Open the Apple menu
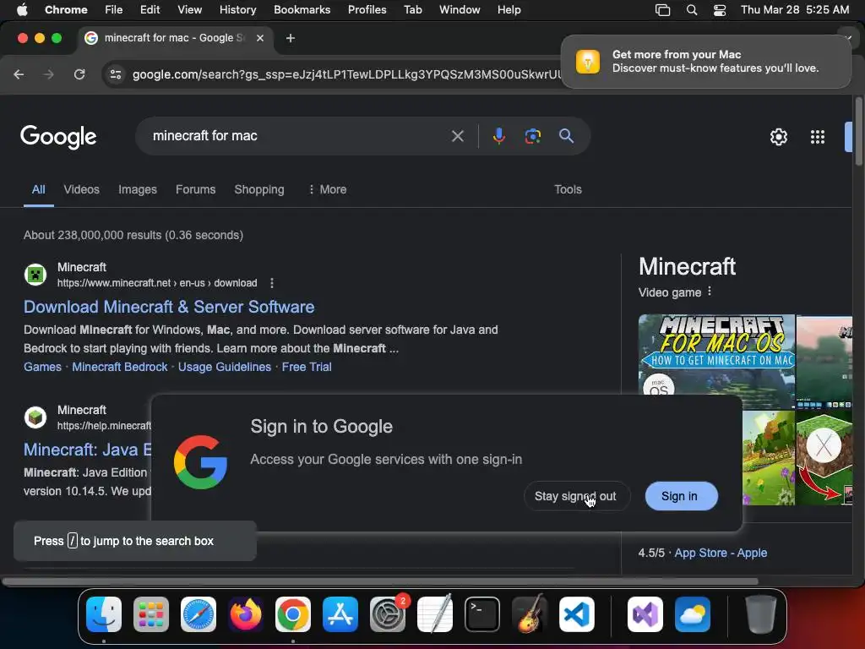The image size is (865, 649). pyautogui.click(x=22, y=9)
